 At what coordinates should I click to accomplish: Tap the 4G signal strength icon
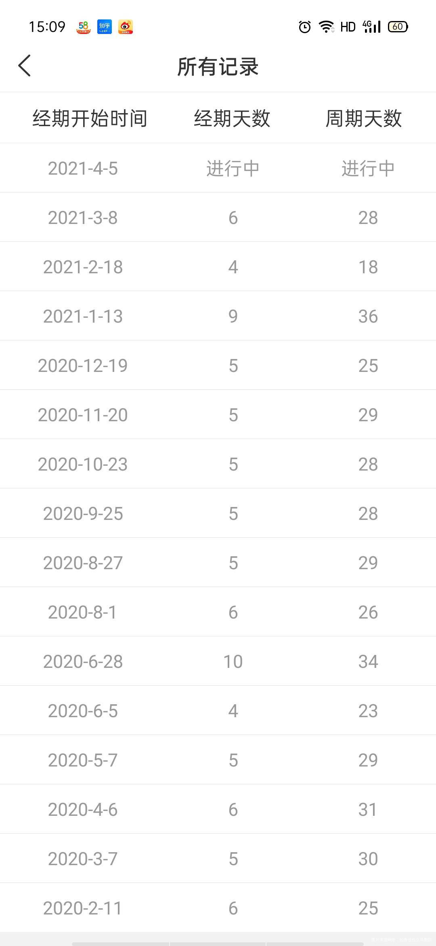tap(372, 27)
